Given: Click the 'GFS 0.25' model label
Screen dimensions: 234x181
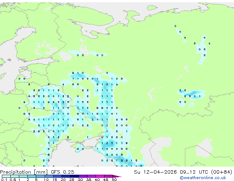Looking at the screenshot, I should [x=62, y=172].
